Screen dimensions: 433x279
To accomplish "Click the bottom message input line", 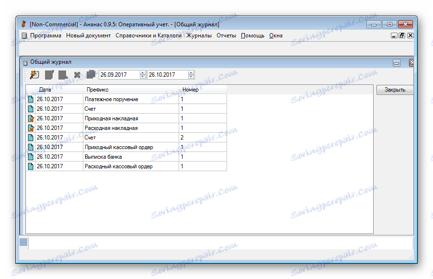I will (x=221, y=243).
